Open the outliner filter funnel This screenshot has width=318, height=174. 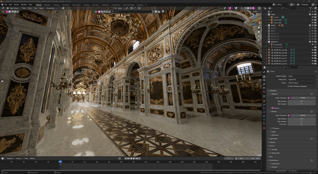coord(310,8)
